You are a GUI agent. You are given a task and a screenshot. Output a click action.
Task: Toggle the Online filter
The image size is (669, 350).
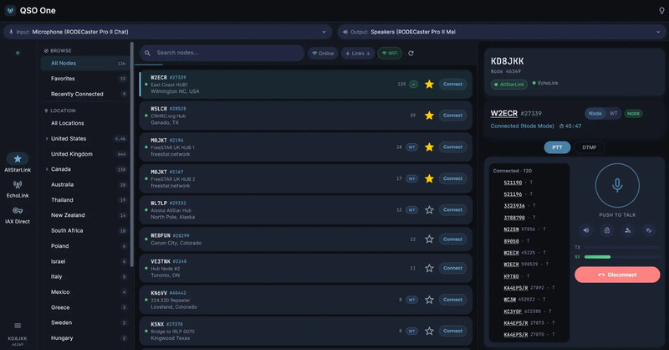click(x=323, y=54)
